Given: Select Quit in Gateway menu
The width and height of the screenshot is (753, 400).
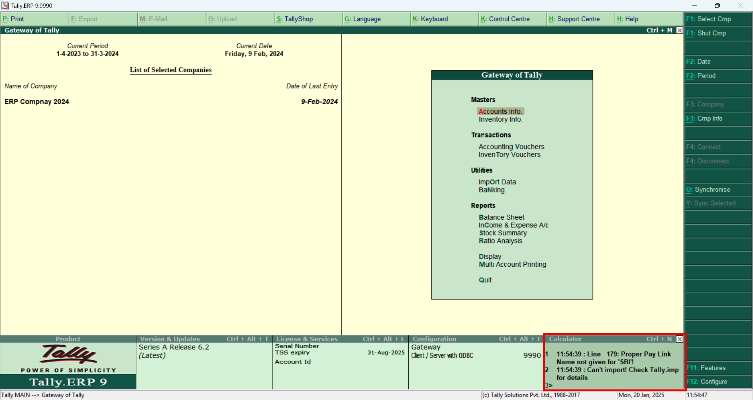Looking at the screenshot, I should tap(485, 280).
